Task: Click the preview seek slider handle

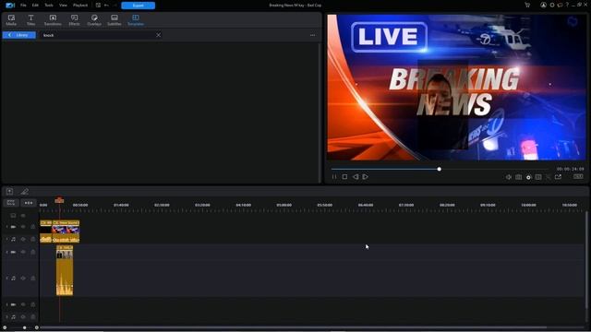Action: click(x=440, y=169)
